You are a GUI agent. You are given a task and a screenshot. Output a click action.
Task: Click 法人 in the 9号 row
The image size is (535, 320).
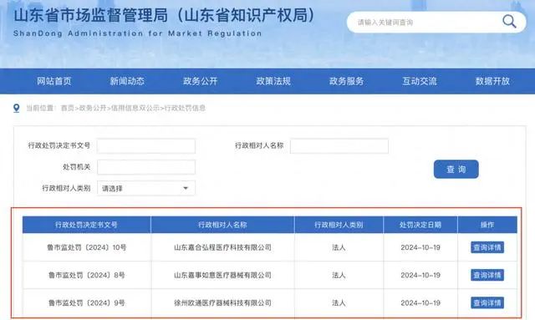(x=339, y=302)
